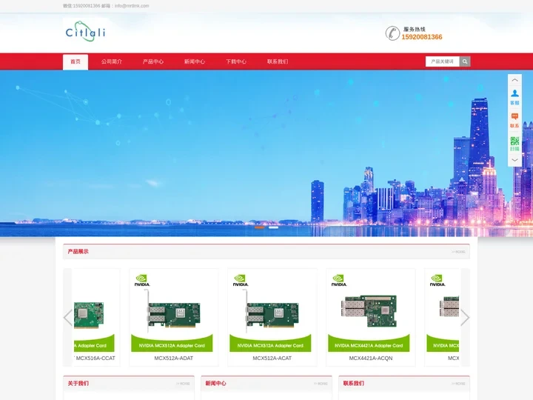The image size is (533, 400).
Task: Click the email address in top bar
Action: (132, 6)
